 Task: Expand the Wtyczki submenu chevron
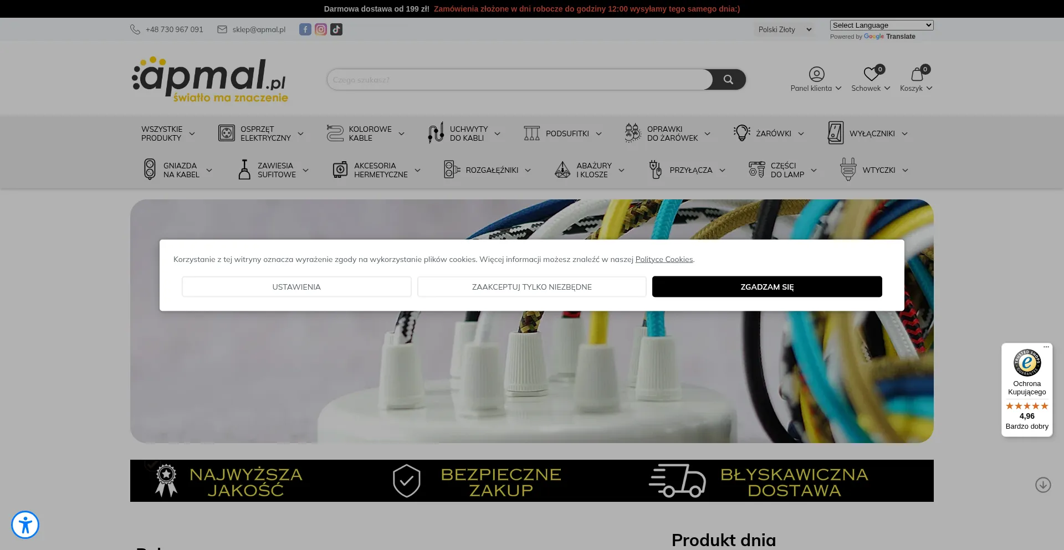point(906,170)
